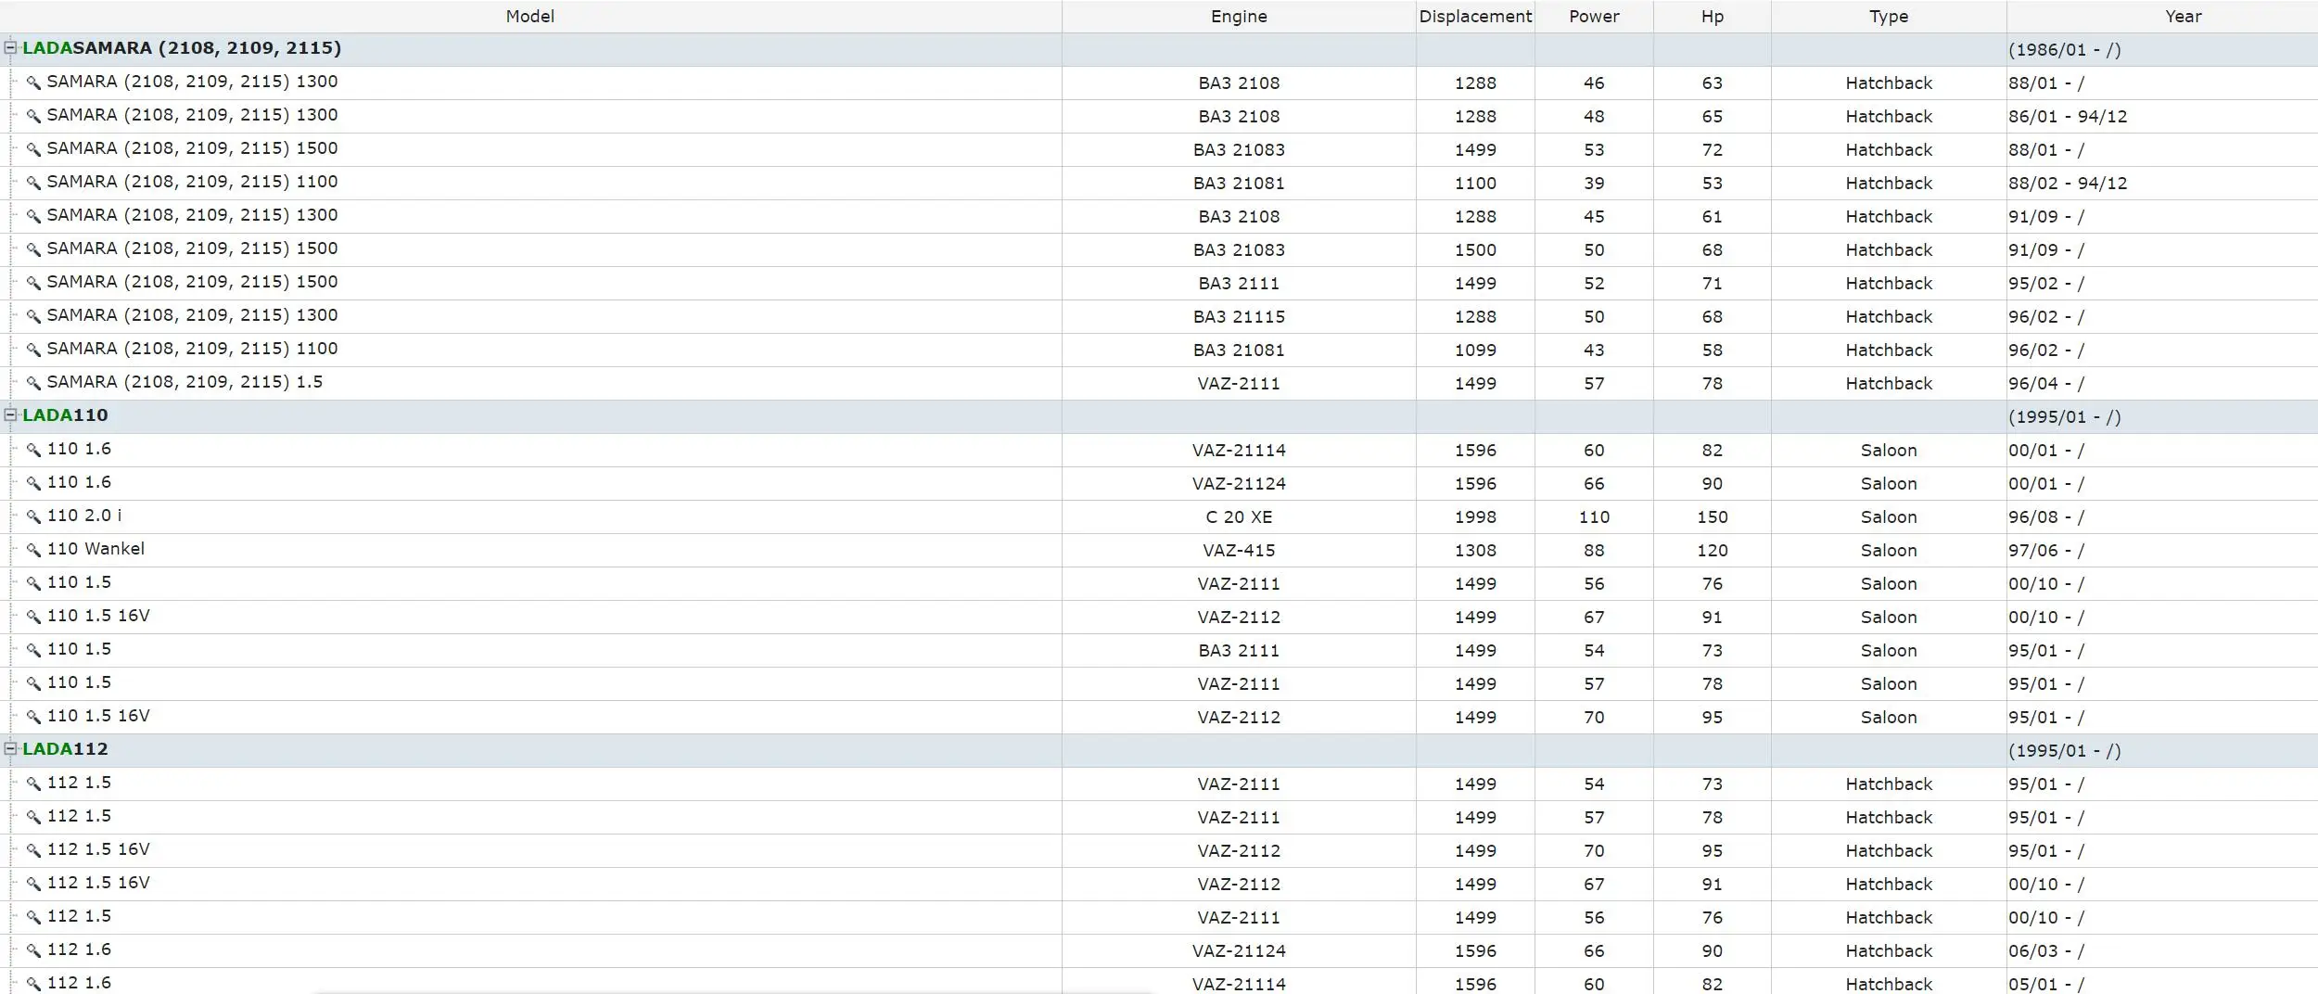Select magnifier for 110 1.5 16V with 91 hp
Viewport: 2318px width, 994px height.
(33, 617)
